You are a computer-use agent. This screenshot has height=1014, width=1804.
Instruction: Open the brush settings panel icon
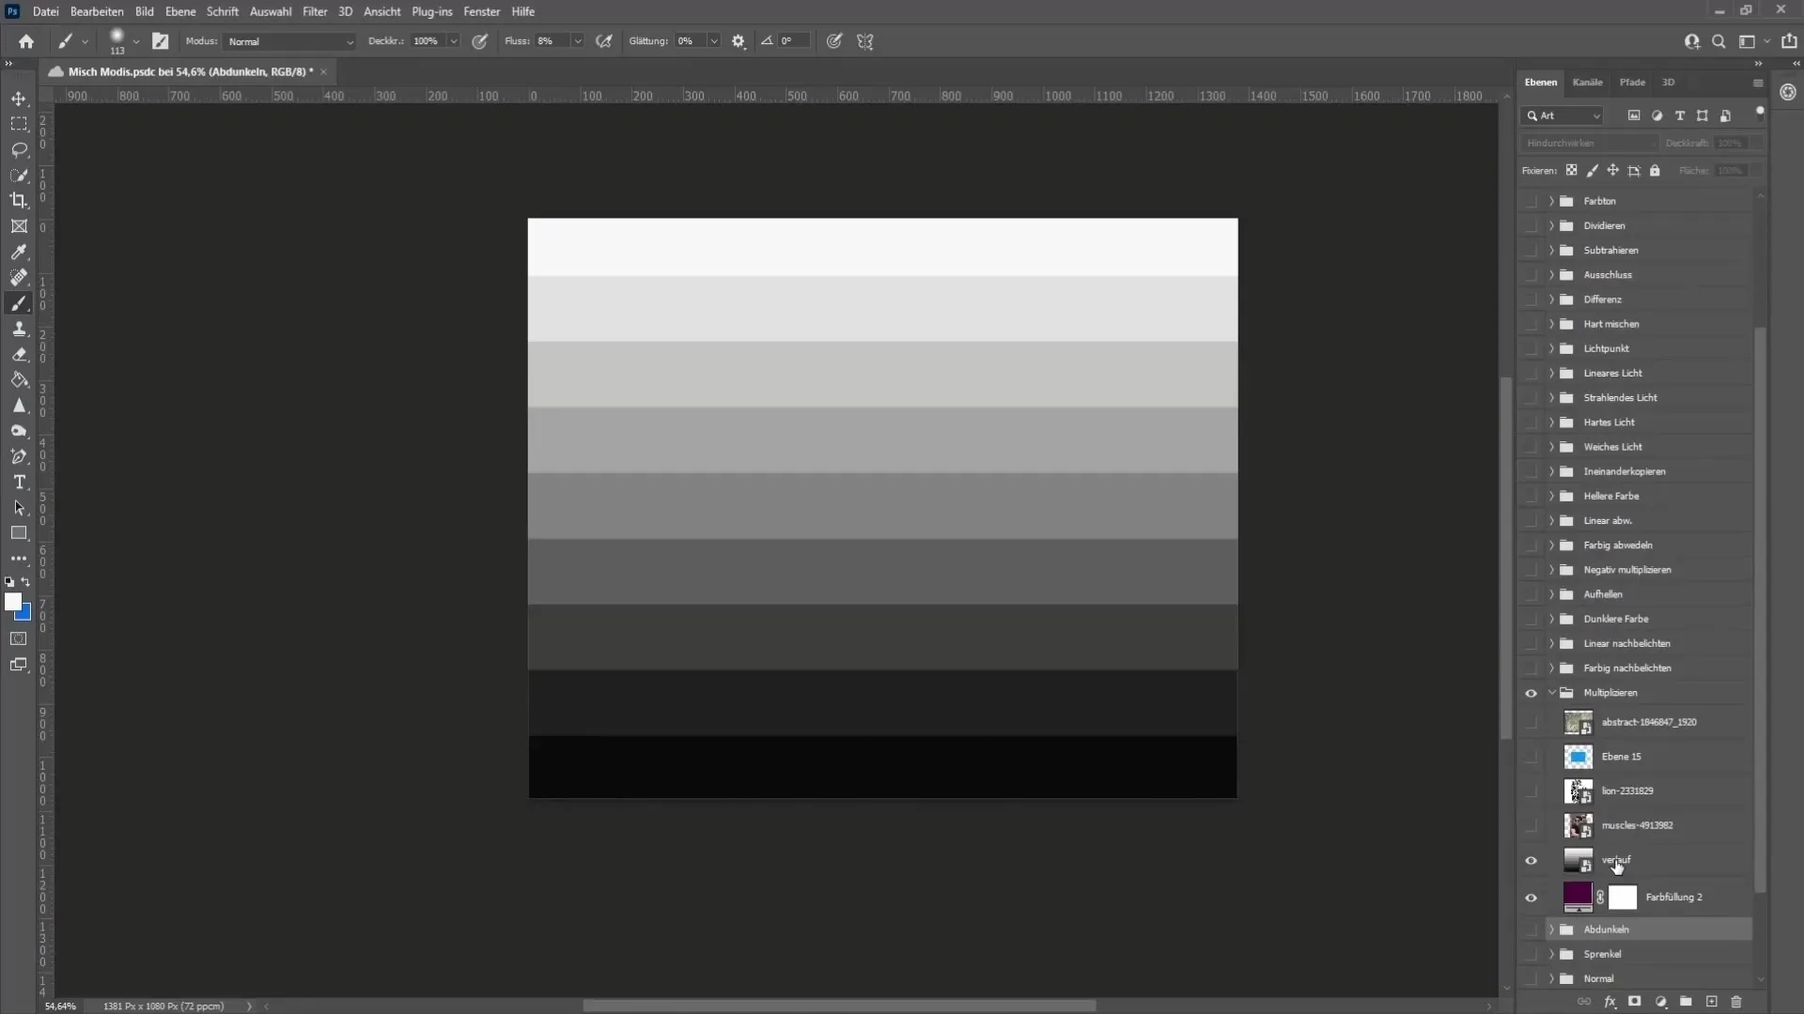click(x=161, y=41)
